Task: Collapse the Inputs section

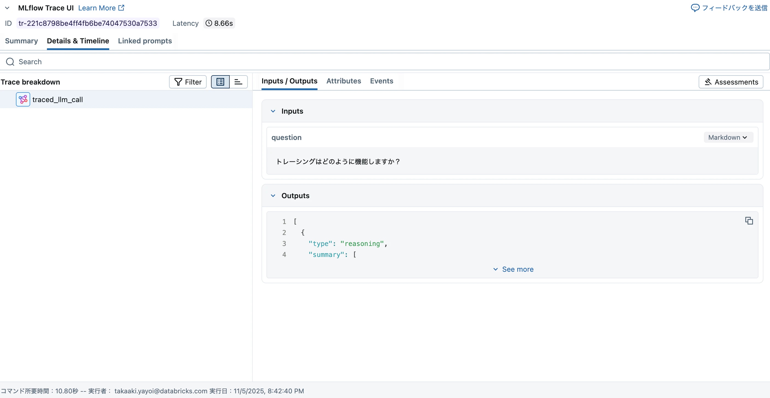Action: click(273, 111)
